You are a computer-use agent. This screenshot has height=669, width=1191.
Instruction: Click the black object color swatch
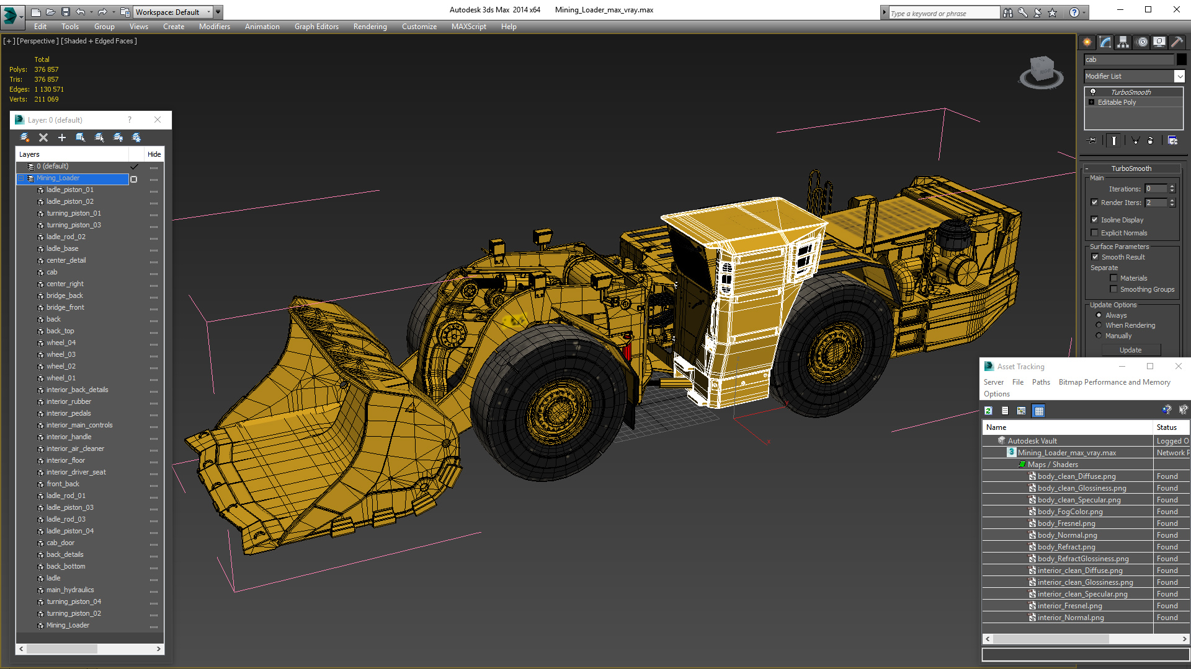pos(1182,59)
